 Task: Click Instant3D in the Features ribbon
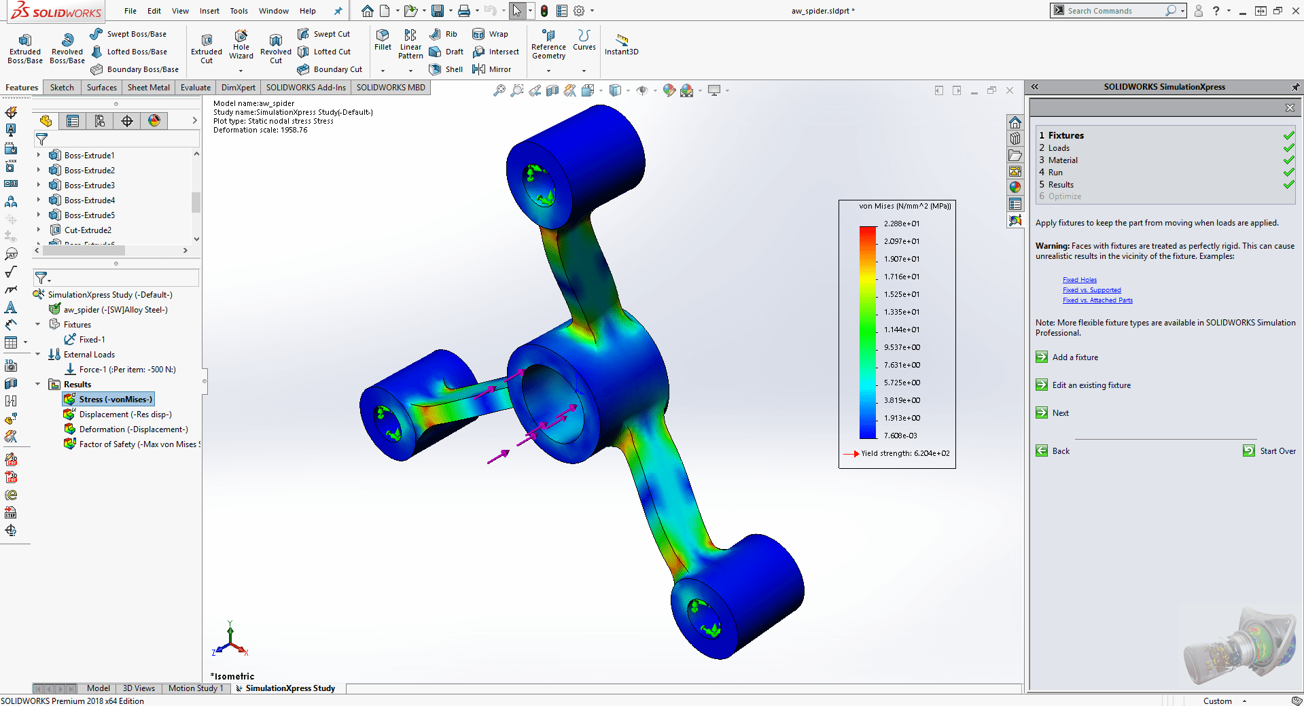click(621, 43)
